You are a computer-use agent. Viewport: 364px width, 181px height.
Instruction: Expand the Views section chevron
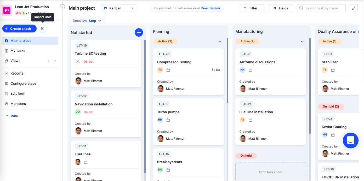(x=55, y=61)
